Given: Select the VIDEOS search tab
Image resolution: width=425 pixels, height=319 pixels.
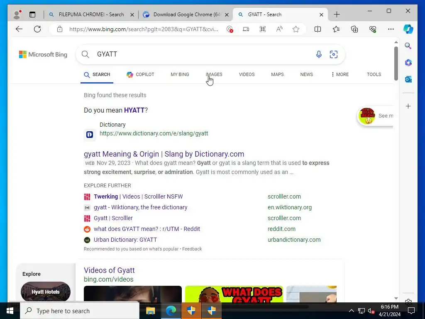Looking at the screenshot, I should pyautogui.click(x=247, y=74).
